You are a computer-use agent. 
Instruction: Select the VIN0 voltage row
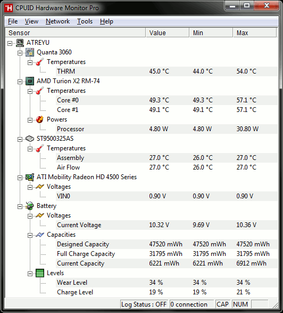pyautogui.click(x=167, y=196)
